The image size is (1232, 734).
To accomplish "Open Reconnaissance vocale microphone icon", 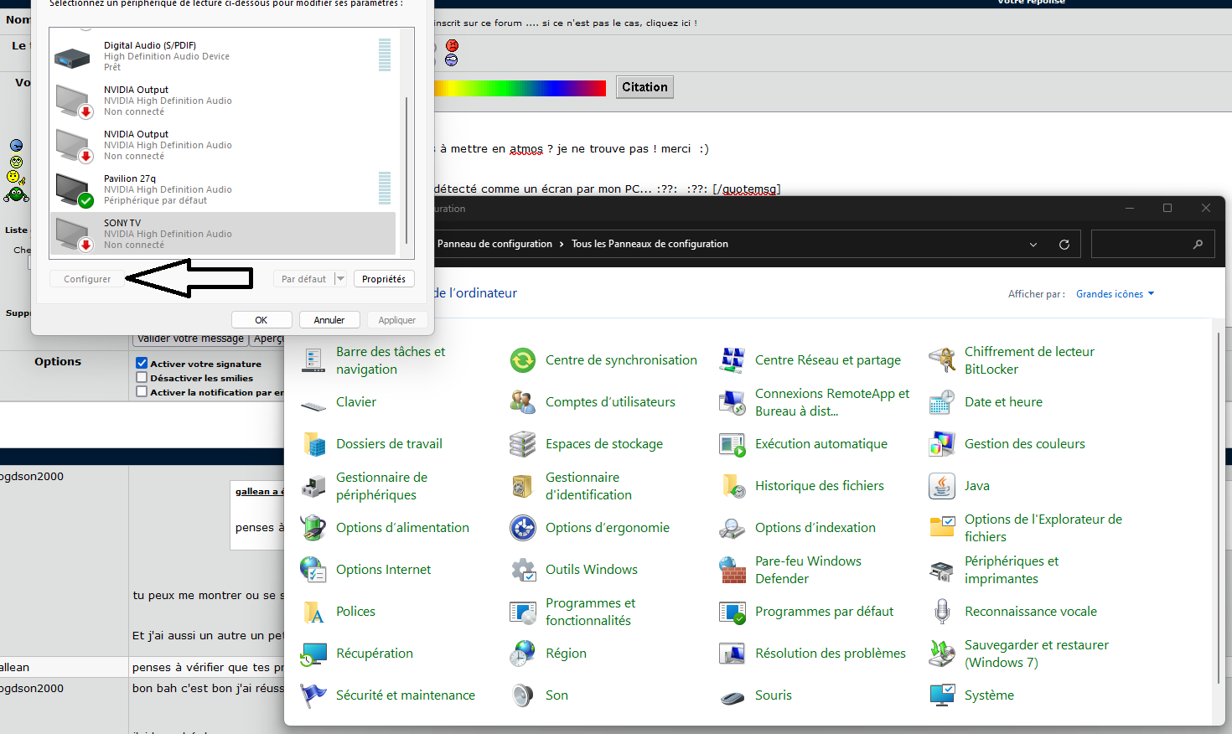I will (942, 612).
